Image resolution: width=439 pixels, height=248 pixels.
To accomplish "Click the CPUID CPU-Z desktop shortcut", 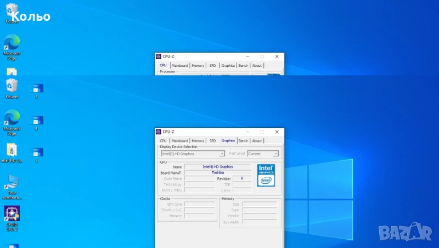I will click(12, 215).
